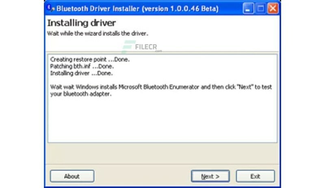Click the "your bluetooth adapter." log text
Screen dimensions: 325x188
(x=80, y=94)
